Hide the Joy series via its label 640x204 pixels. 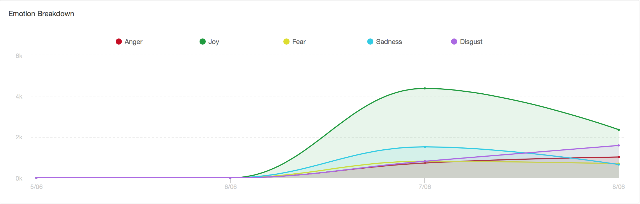point(214,42)
